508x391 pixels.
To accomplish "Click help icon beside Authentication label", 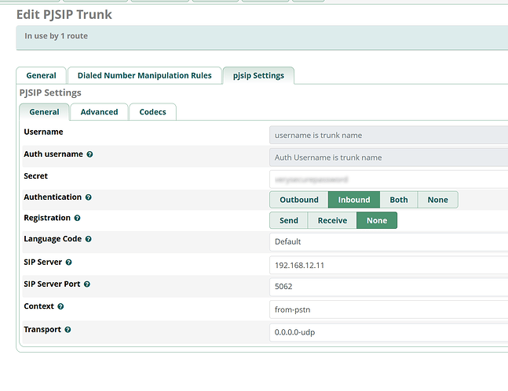I will [x=89, y=198].
